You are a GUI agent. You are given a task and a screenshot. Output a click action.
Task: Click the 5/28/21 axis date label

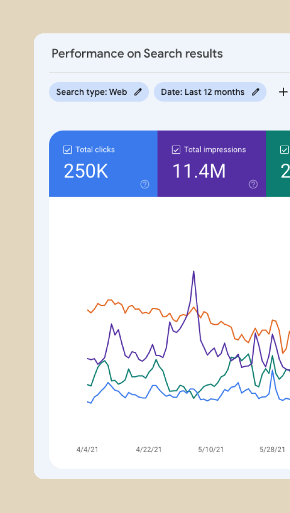tap(273, 450)
